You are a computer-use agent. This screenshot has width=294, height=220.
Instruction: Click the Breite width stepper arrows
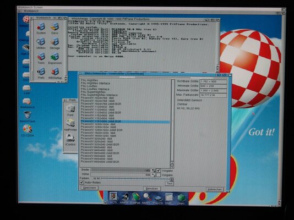[154, 170]
